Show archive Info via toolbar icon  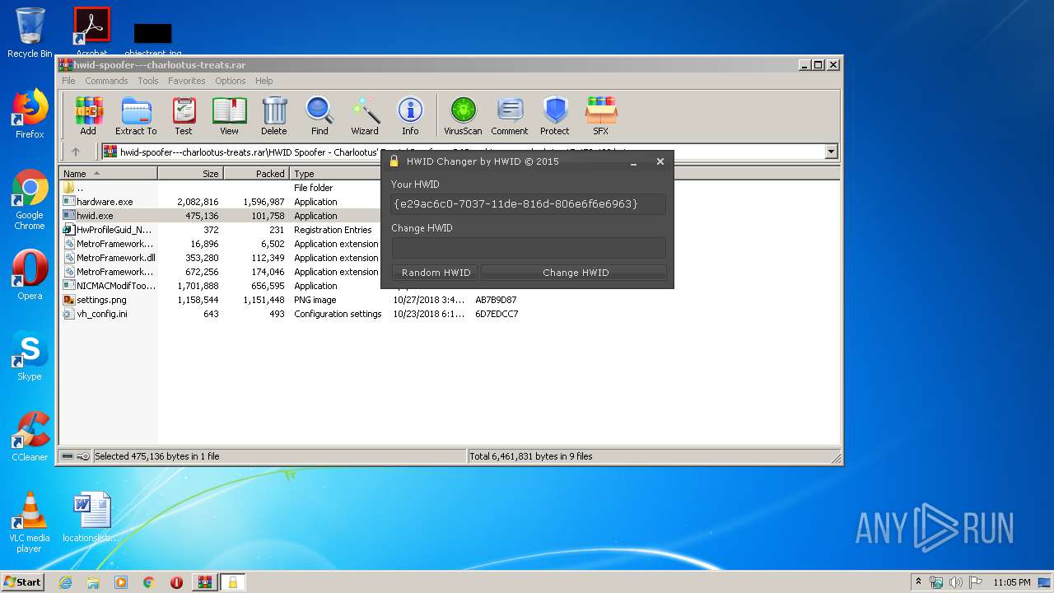pos(410,115)
